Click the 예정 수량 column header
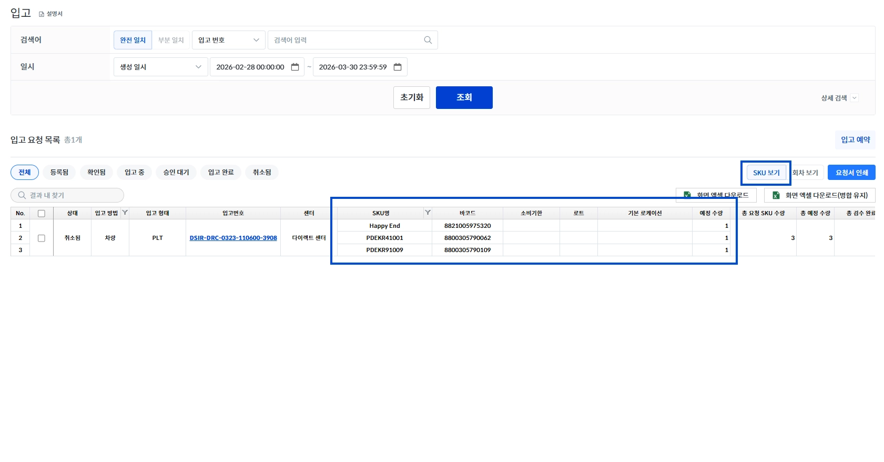Viewport: 884px width, 462px height. (711, 213)
